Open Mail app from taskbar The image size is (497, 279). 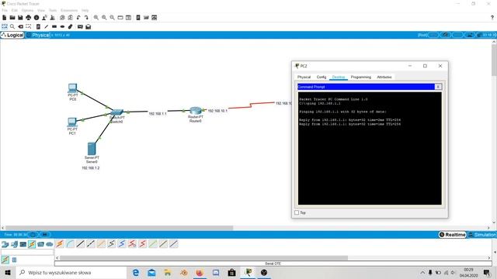[151, 272]
